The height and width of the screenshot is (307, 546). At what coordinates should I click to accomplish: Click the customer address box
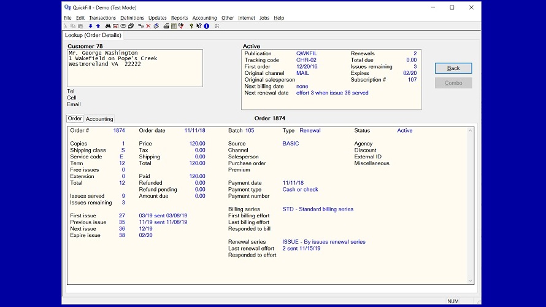coord(134,68)
